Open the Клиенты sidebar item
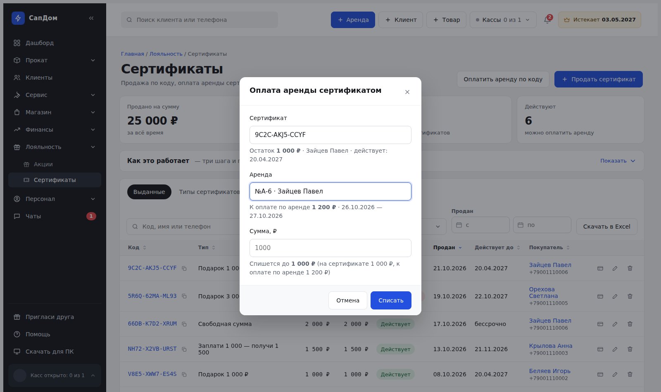661x392 pixels. click(55, 78)
